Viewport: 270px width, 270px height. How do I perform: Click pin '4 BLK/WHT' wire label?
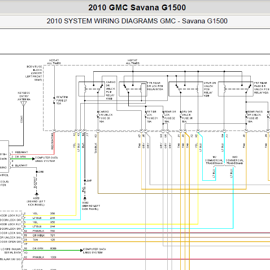19,165
